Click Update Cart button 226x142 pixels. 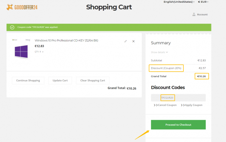60,81
